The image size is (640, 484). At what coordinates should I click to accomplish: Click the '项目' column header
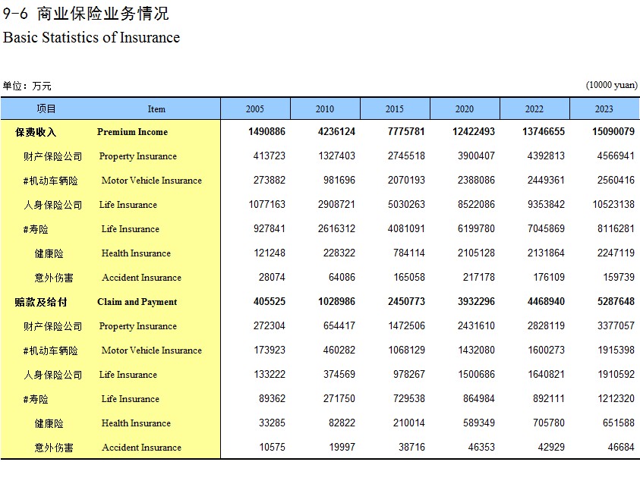tap(46, 109)
